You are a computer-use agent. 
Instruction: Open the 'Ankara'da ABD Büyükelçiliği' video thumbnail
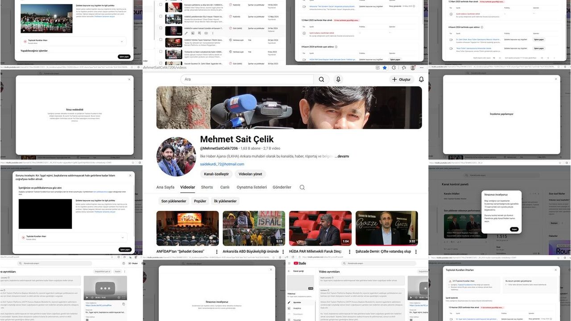(254, 228)
